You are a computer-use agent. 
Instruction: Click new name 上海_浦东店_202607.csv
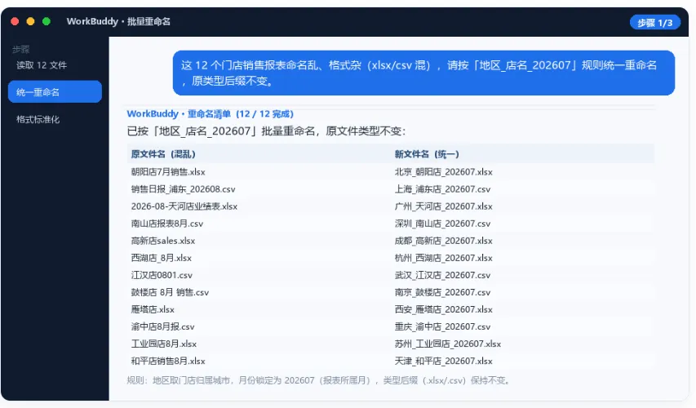tap(442, 189)
